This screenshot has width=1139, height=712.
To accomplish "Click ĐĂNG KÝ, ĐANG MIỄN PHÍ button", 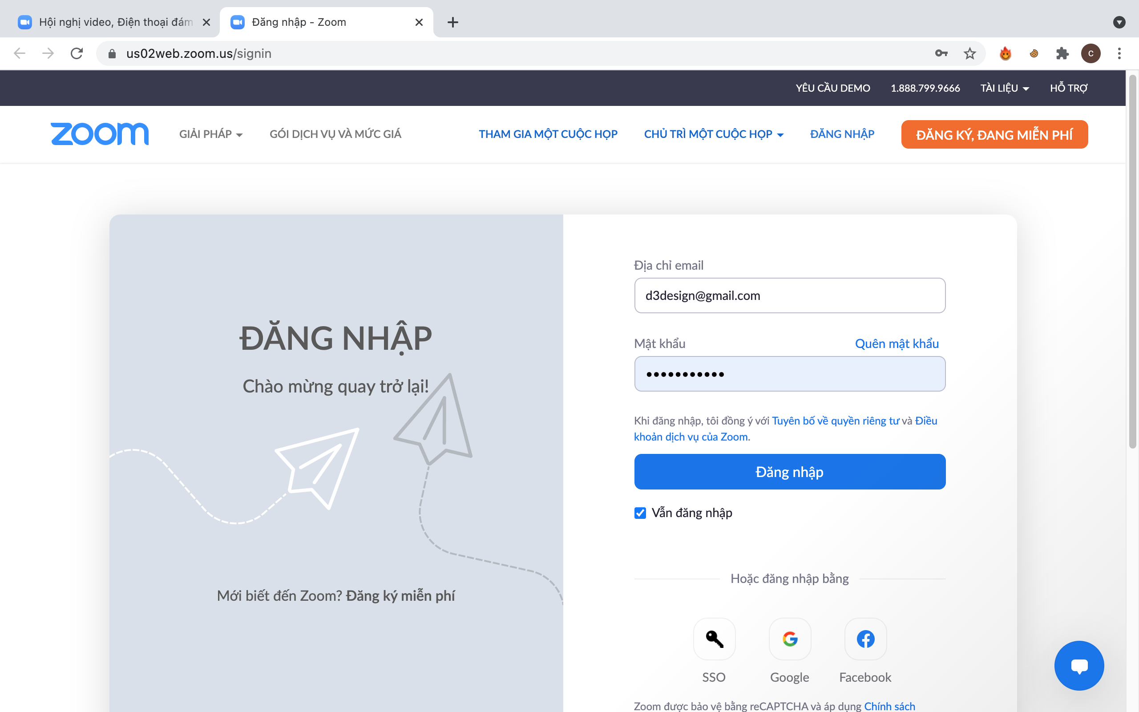I will [994, 134].
